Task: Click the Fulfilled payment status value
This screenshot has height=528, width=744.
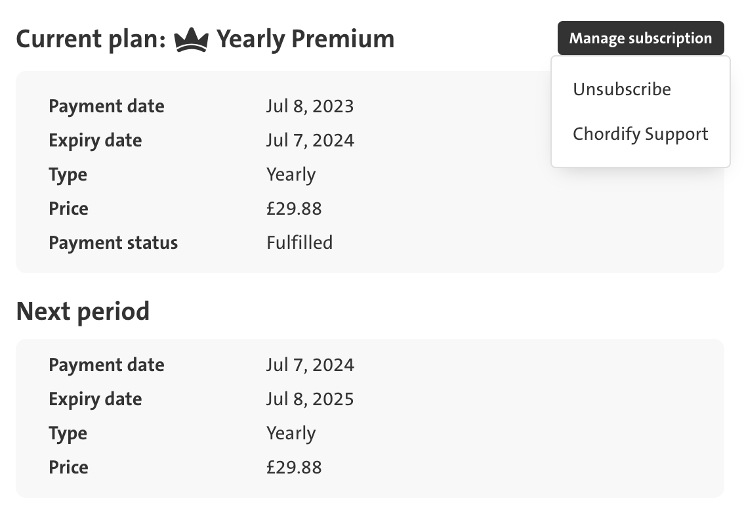Action: click(x=299, y=243)
